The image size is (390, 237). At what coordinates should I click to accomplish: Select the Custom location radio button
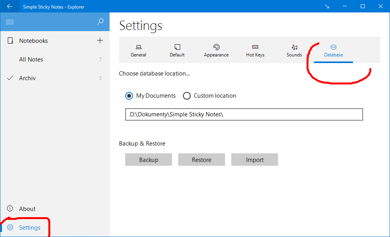tap(187, 96)
